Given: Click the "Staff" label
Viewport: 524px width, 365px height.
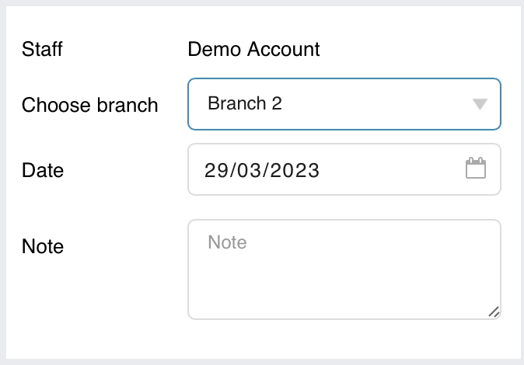Looking at the screenshot, I should click(x=42, y=50).
